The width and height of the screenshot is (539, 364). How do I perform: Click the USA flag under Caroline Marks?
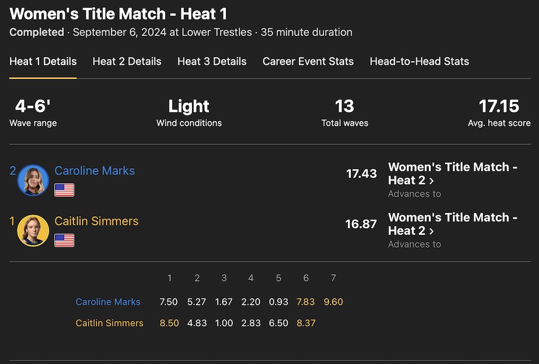tap(64, 190)
